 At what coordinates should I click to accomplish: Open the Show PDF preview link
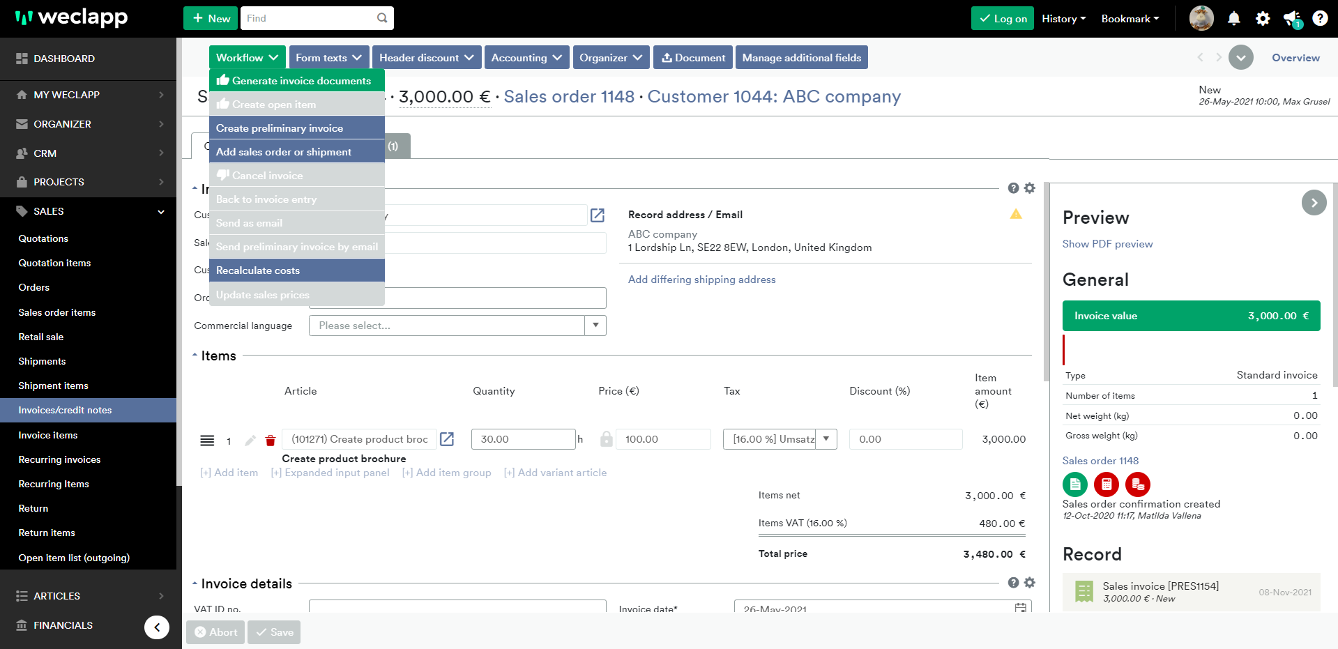1107,244
